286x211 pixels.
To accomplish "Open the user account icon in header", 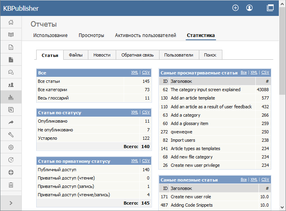I will coord(249,8).
